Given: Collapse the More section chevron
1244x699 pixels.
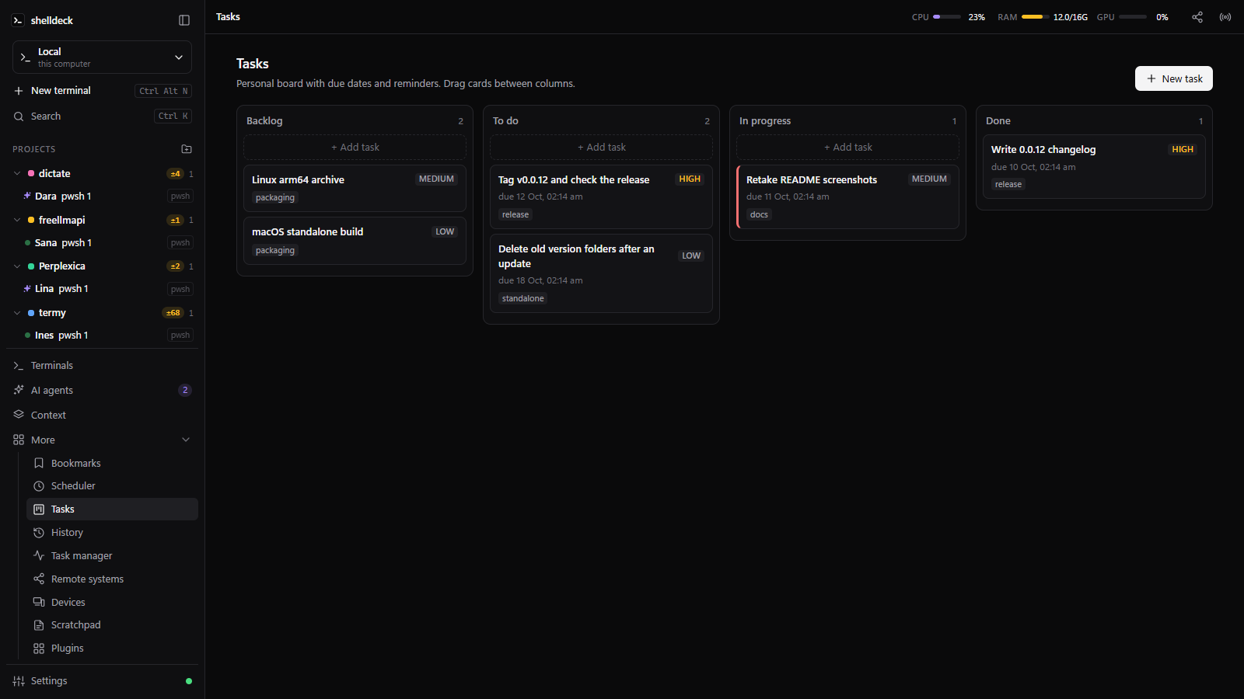Looking at the screenshot, I should coord(186,440).
